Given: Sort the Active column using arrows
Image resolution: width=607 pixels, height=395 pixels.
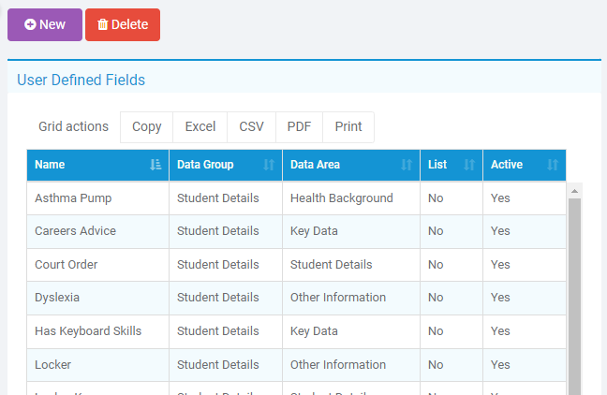Looking at the screenshot, I should (x=553, y=165).
